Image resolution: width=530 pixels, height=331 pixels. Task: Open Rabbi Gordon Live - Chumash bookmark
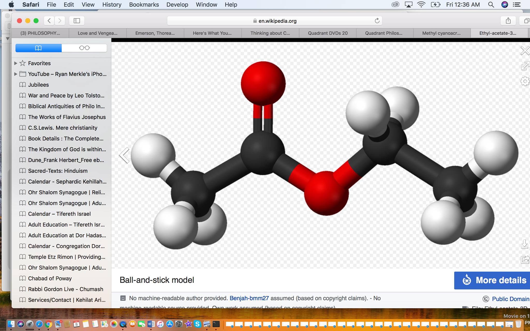(x=61, y=289)
